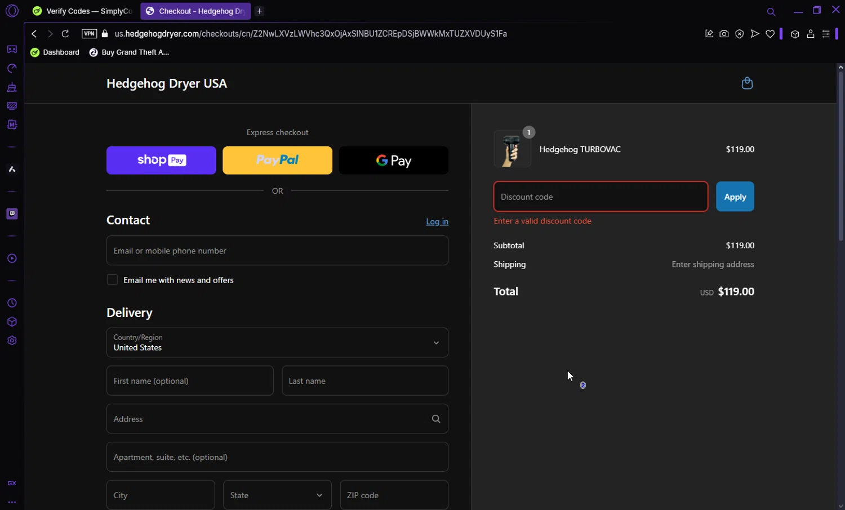Click the VPN badge in address bar
The width and height of the screenshot is (845, 510).
(89, 34)
